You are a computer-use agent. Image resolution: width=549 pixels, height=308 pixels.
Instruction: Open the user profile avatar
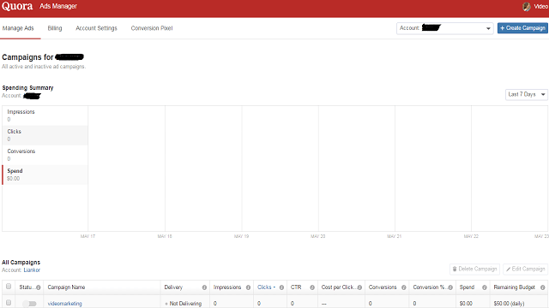pyautogui.click(x=526, y=7)
